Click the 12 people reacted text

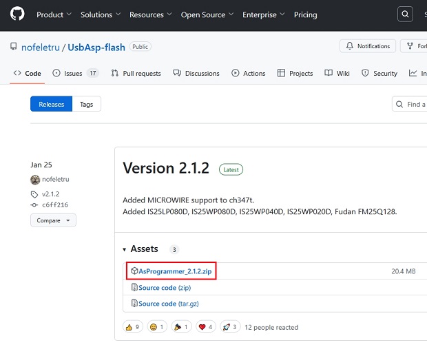(271, 328)
